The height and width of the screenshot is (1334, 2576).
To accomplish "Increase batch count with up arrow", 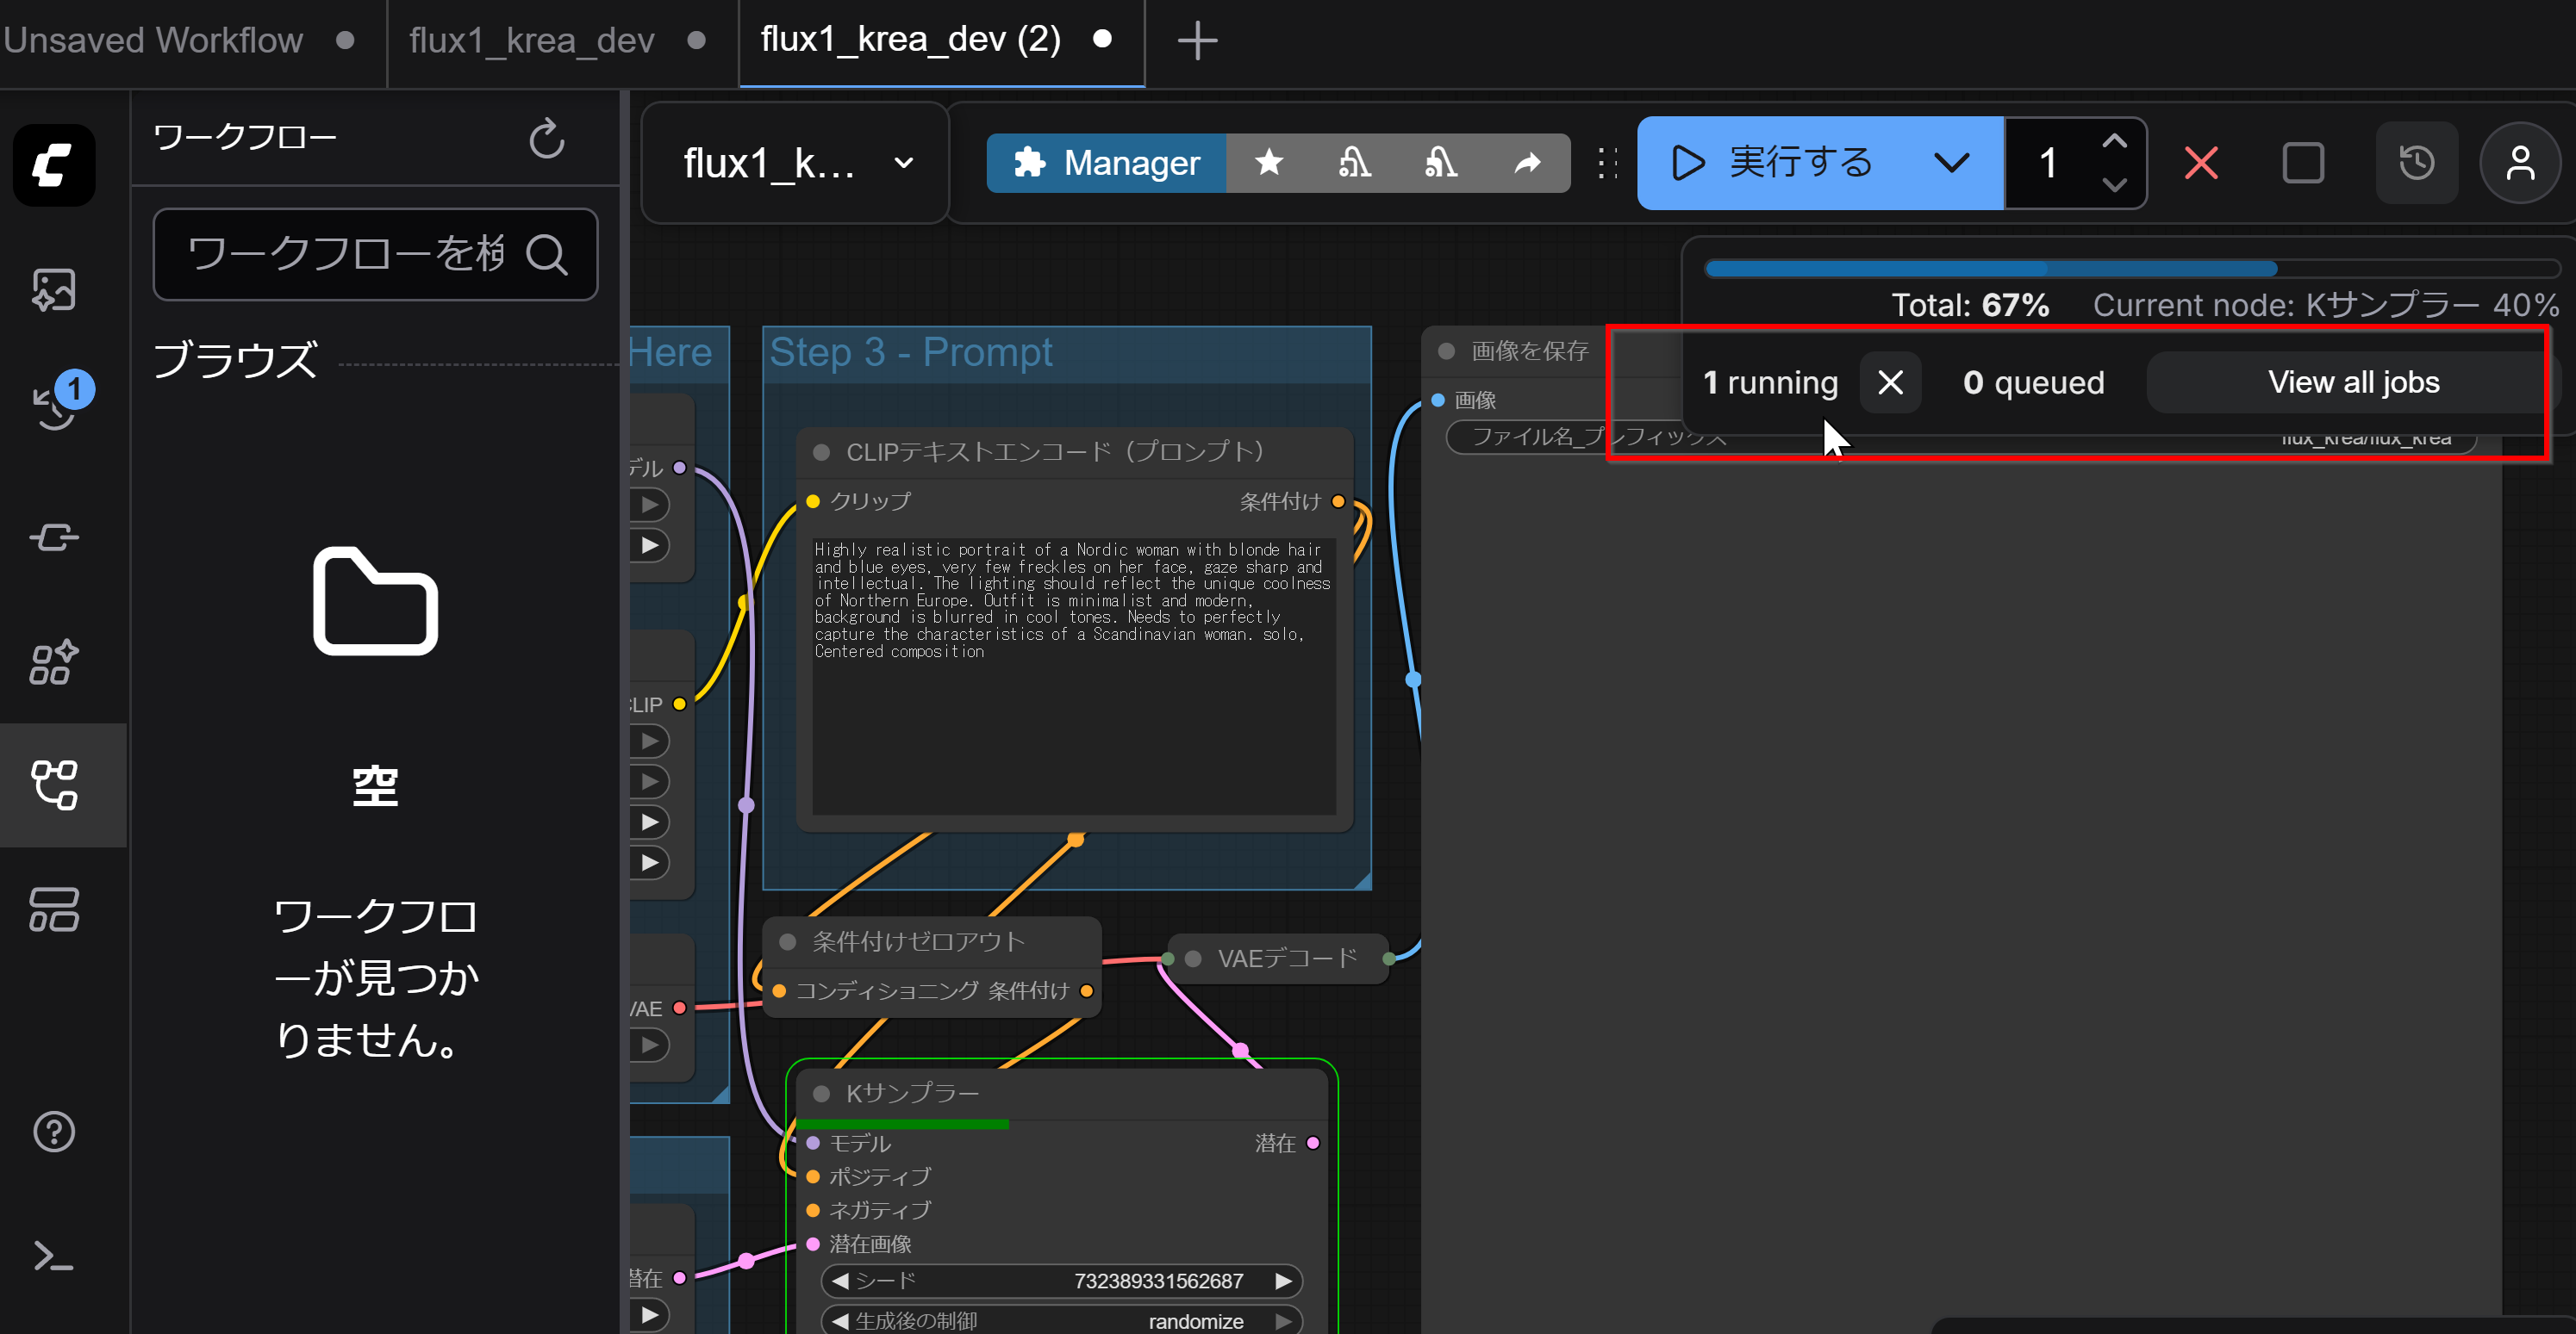I will tap(2114, 141).
